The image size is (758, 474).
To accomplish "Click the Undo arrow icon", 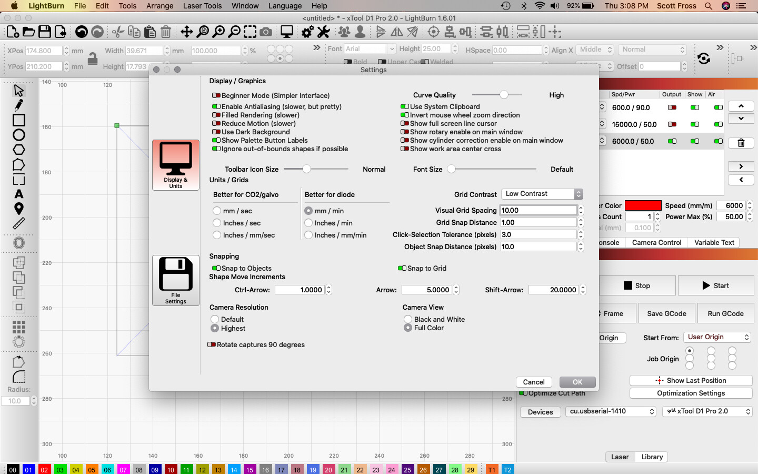I will point(82,32).
